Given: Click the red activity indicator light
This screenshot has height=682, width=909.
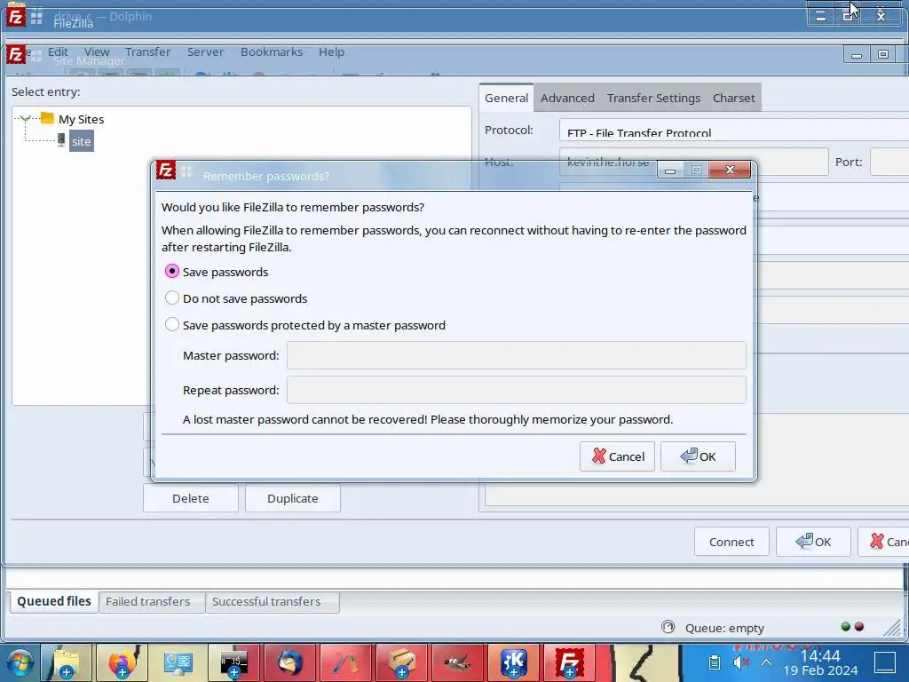Looking at the screenshot, I should coord(859,626).
